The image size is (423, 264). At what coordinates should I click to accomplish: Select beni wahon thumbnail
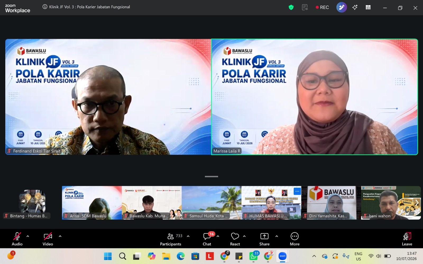(391, 203)
